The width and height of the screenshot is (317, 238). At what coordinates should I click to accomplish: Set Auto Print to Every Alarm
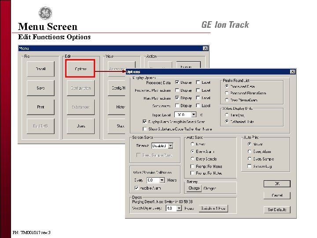[x=250, y=151]
